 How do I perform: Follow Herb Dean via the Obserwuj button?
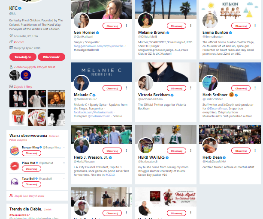pyautogui.click(x=241, y=151)
